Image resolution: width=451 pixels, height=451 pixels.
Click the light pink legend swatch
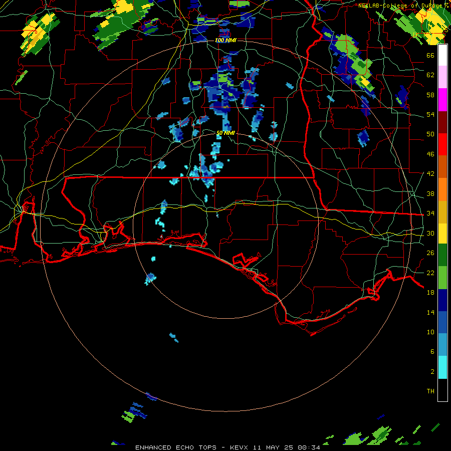coord(442,77)
